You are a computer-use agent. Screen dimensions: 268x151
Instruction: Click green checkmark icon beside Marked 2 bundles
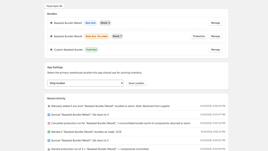tap(49, 132)
